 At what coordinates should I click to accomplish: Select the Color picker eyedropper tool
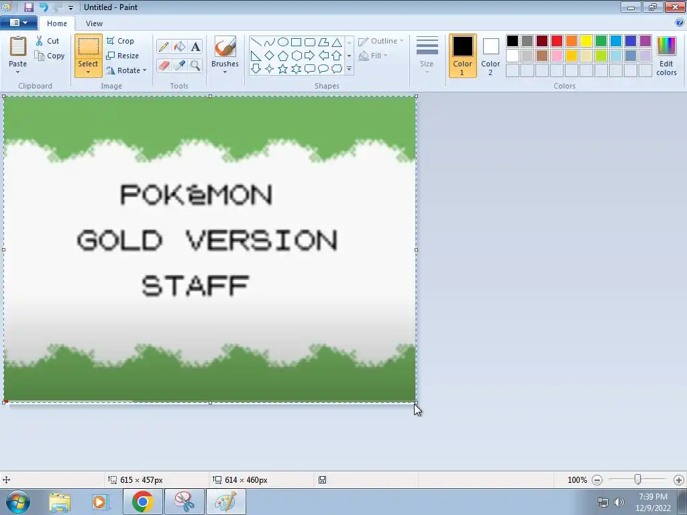click(180, 66)
